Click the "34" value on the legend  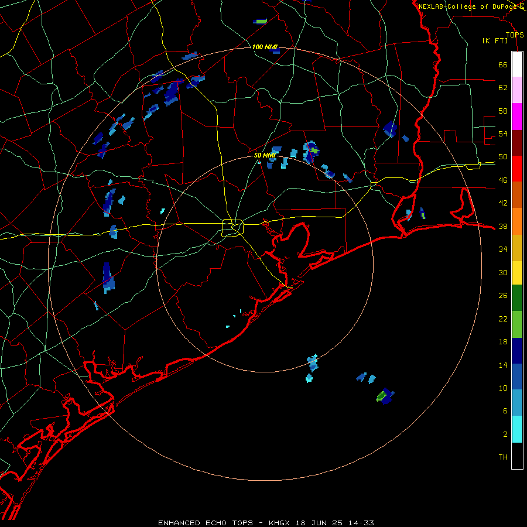point(503,249)
